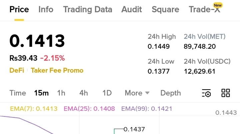The width and height of the screenshot is (240, 134).
Task: Open the Taker Fee Promo link
Action: [57, 70]
